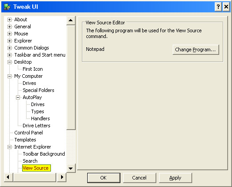Click the right horizontal scroll arrow
The height and width of the screenshot is (187, 232).
62,177
